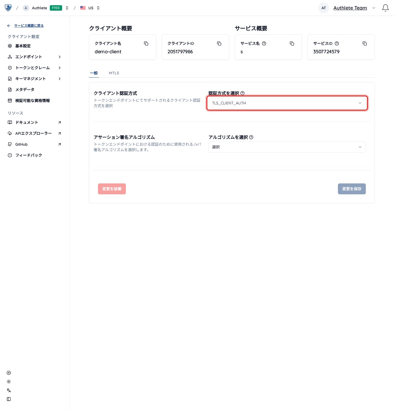The height and width of the screenshot is (410, 394).
Task: Click the AT avatar circle
Action: [x=324, y=8]
